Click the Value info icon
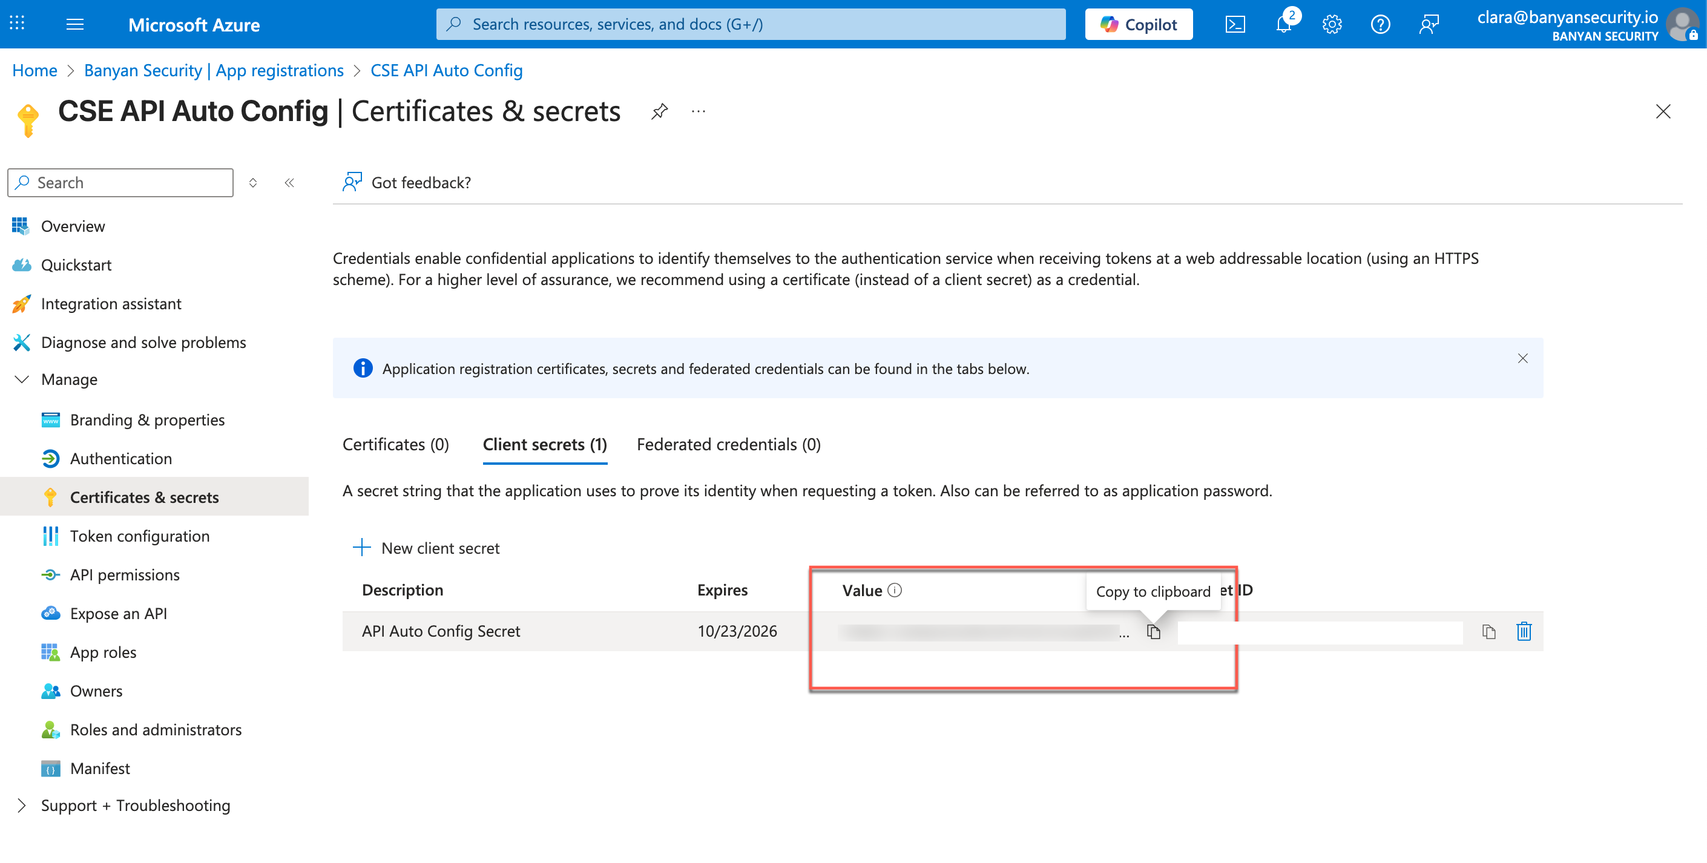Screen dimensions: 1707x863 click(895, 590)
